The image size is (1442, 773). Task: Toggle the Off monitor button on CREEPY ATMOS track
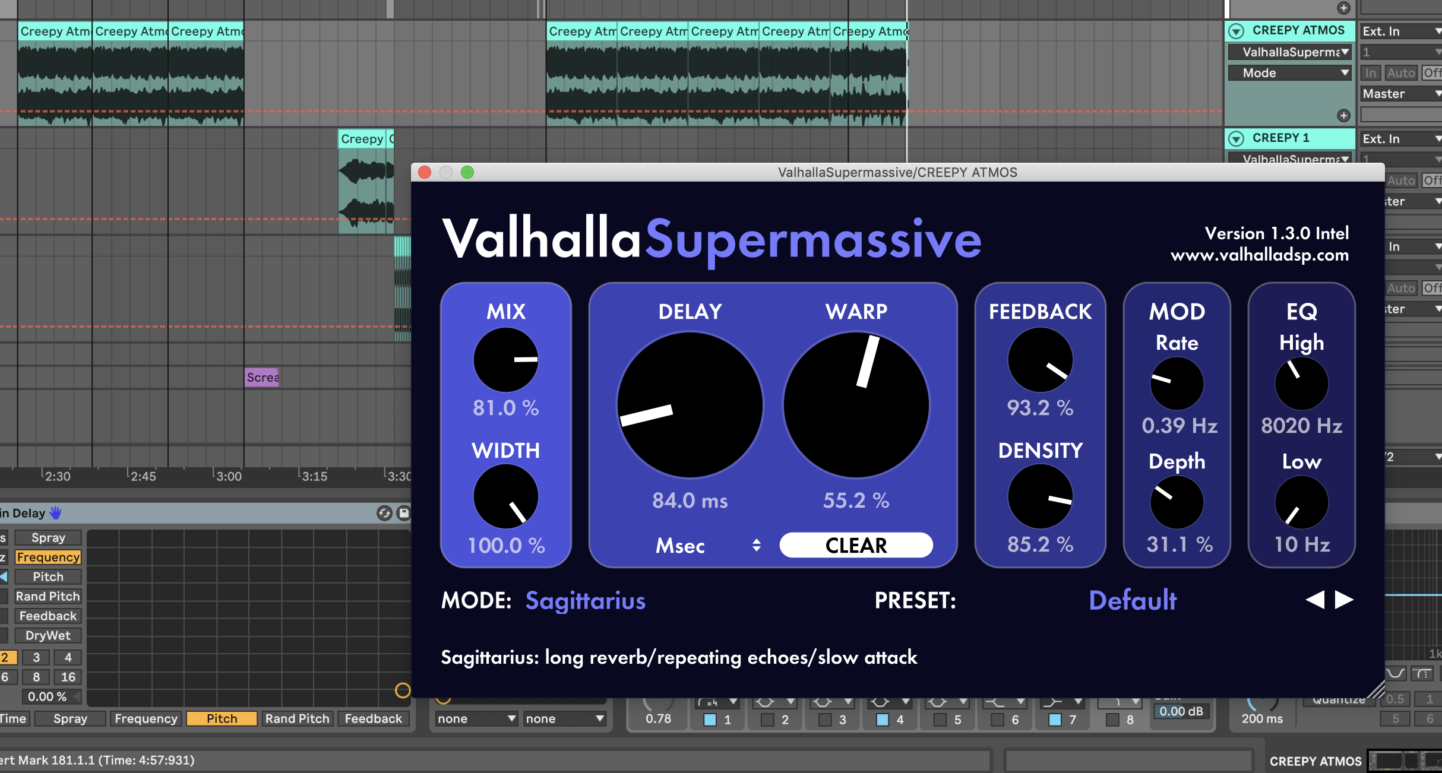1432,73
